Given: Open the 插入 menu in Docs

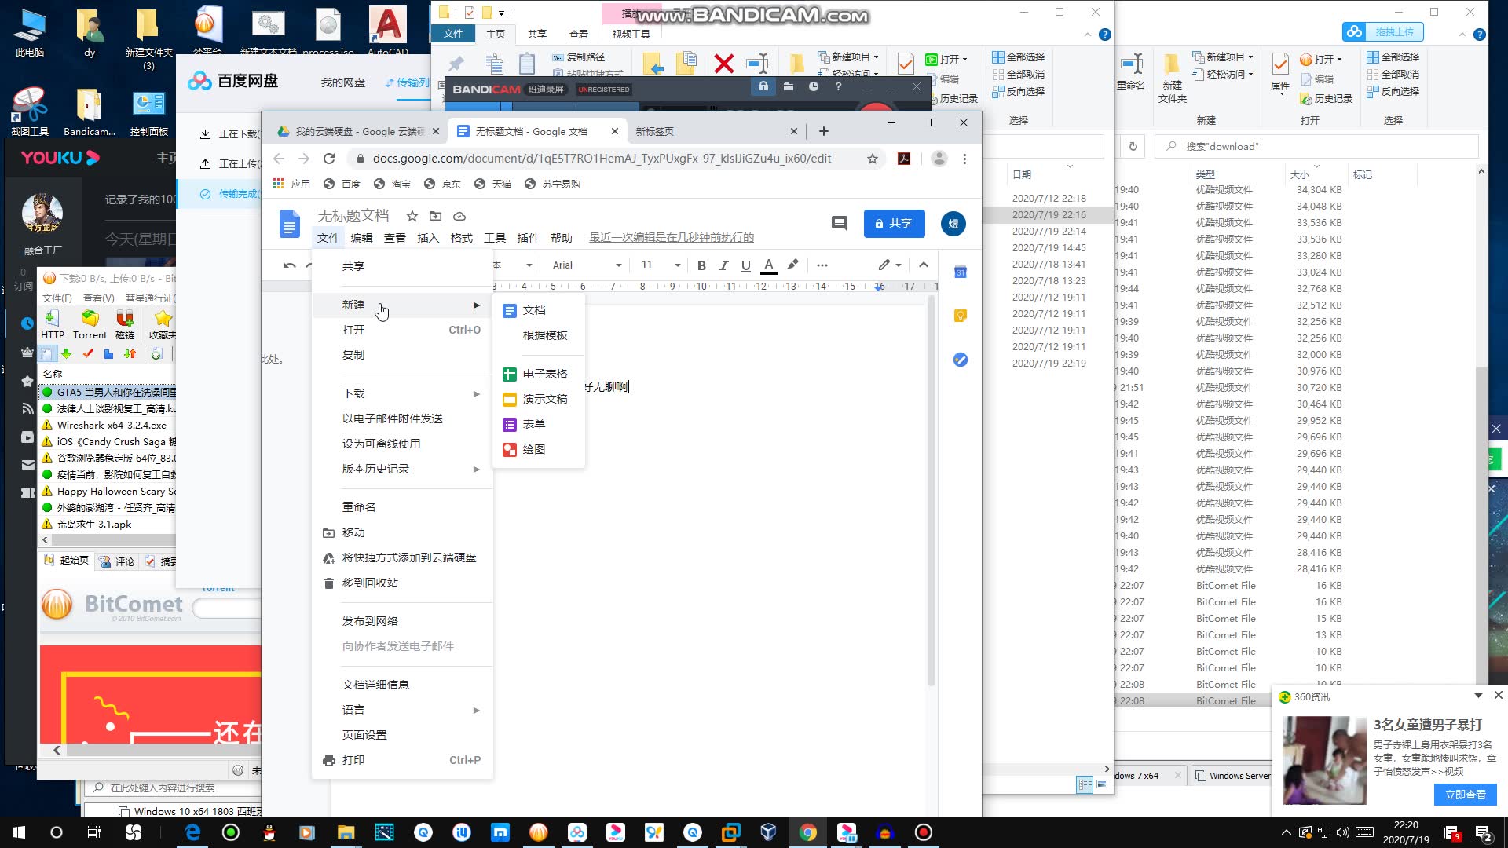Looking at the screenshot, I should (x=428, y=238).
